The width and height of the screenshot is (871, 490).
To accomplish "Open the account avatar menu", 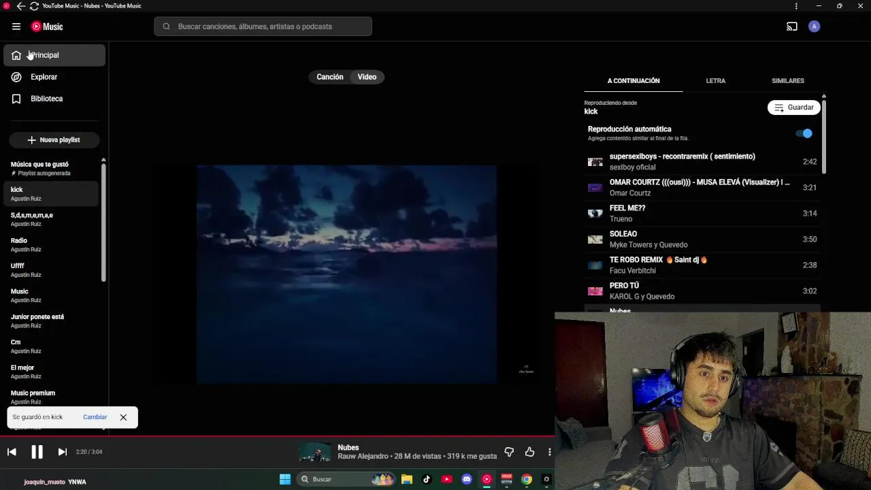I will [x=815, y=27].
